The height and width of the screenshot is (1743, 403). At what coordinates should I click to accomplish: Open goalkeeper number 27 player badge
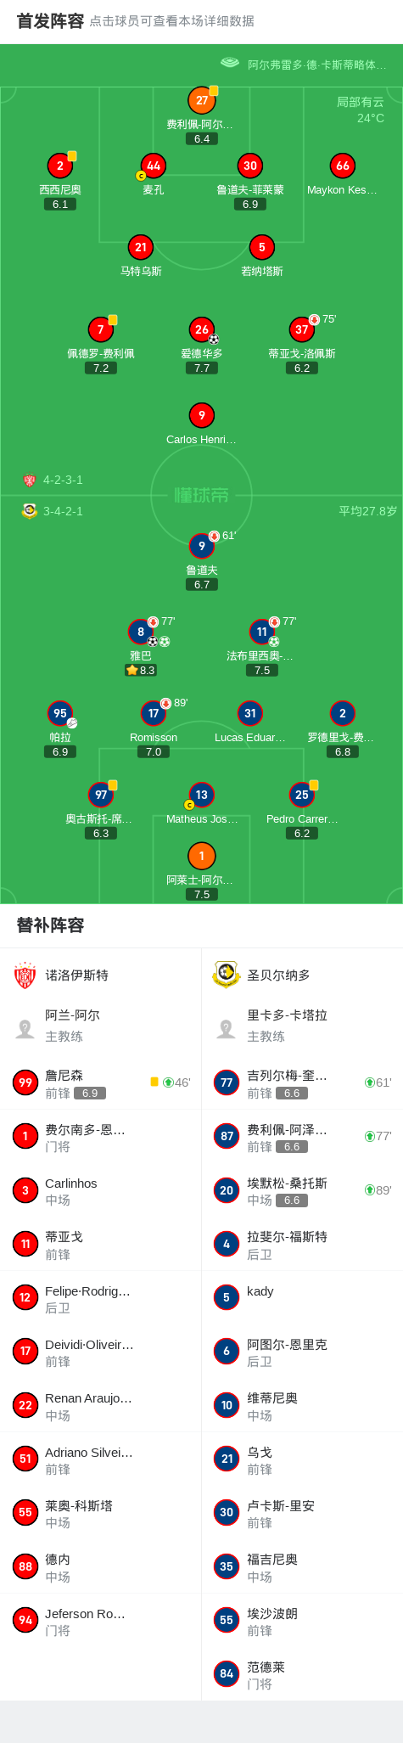pos(202,100)
